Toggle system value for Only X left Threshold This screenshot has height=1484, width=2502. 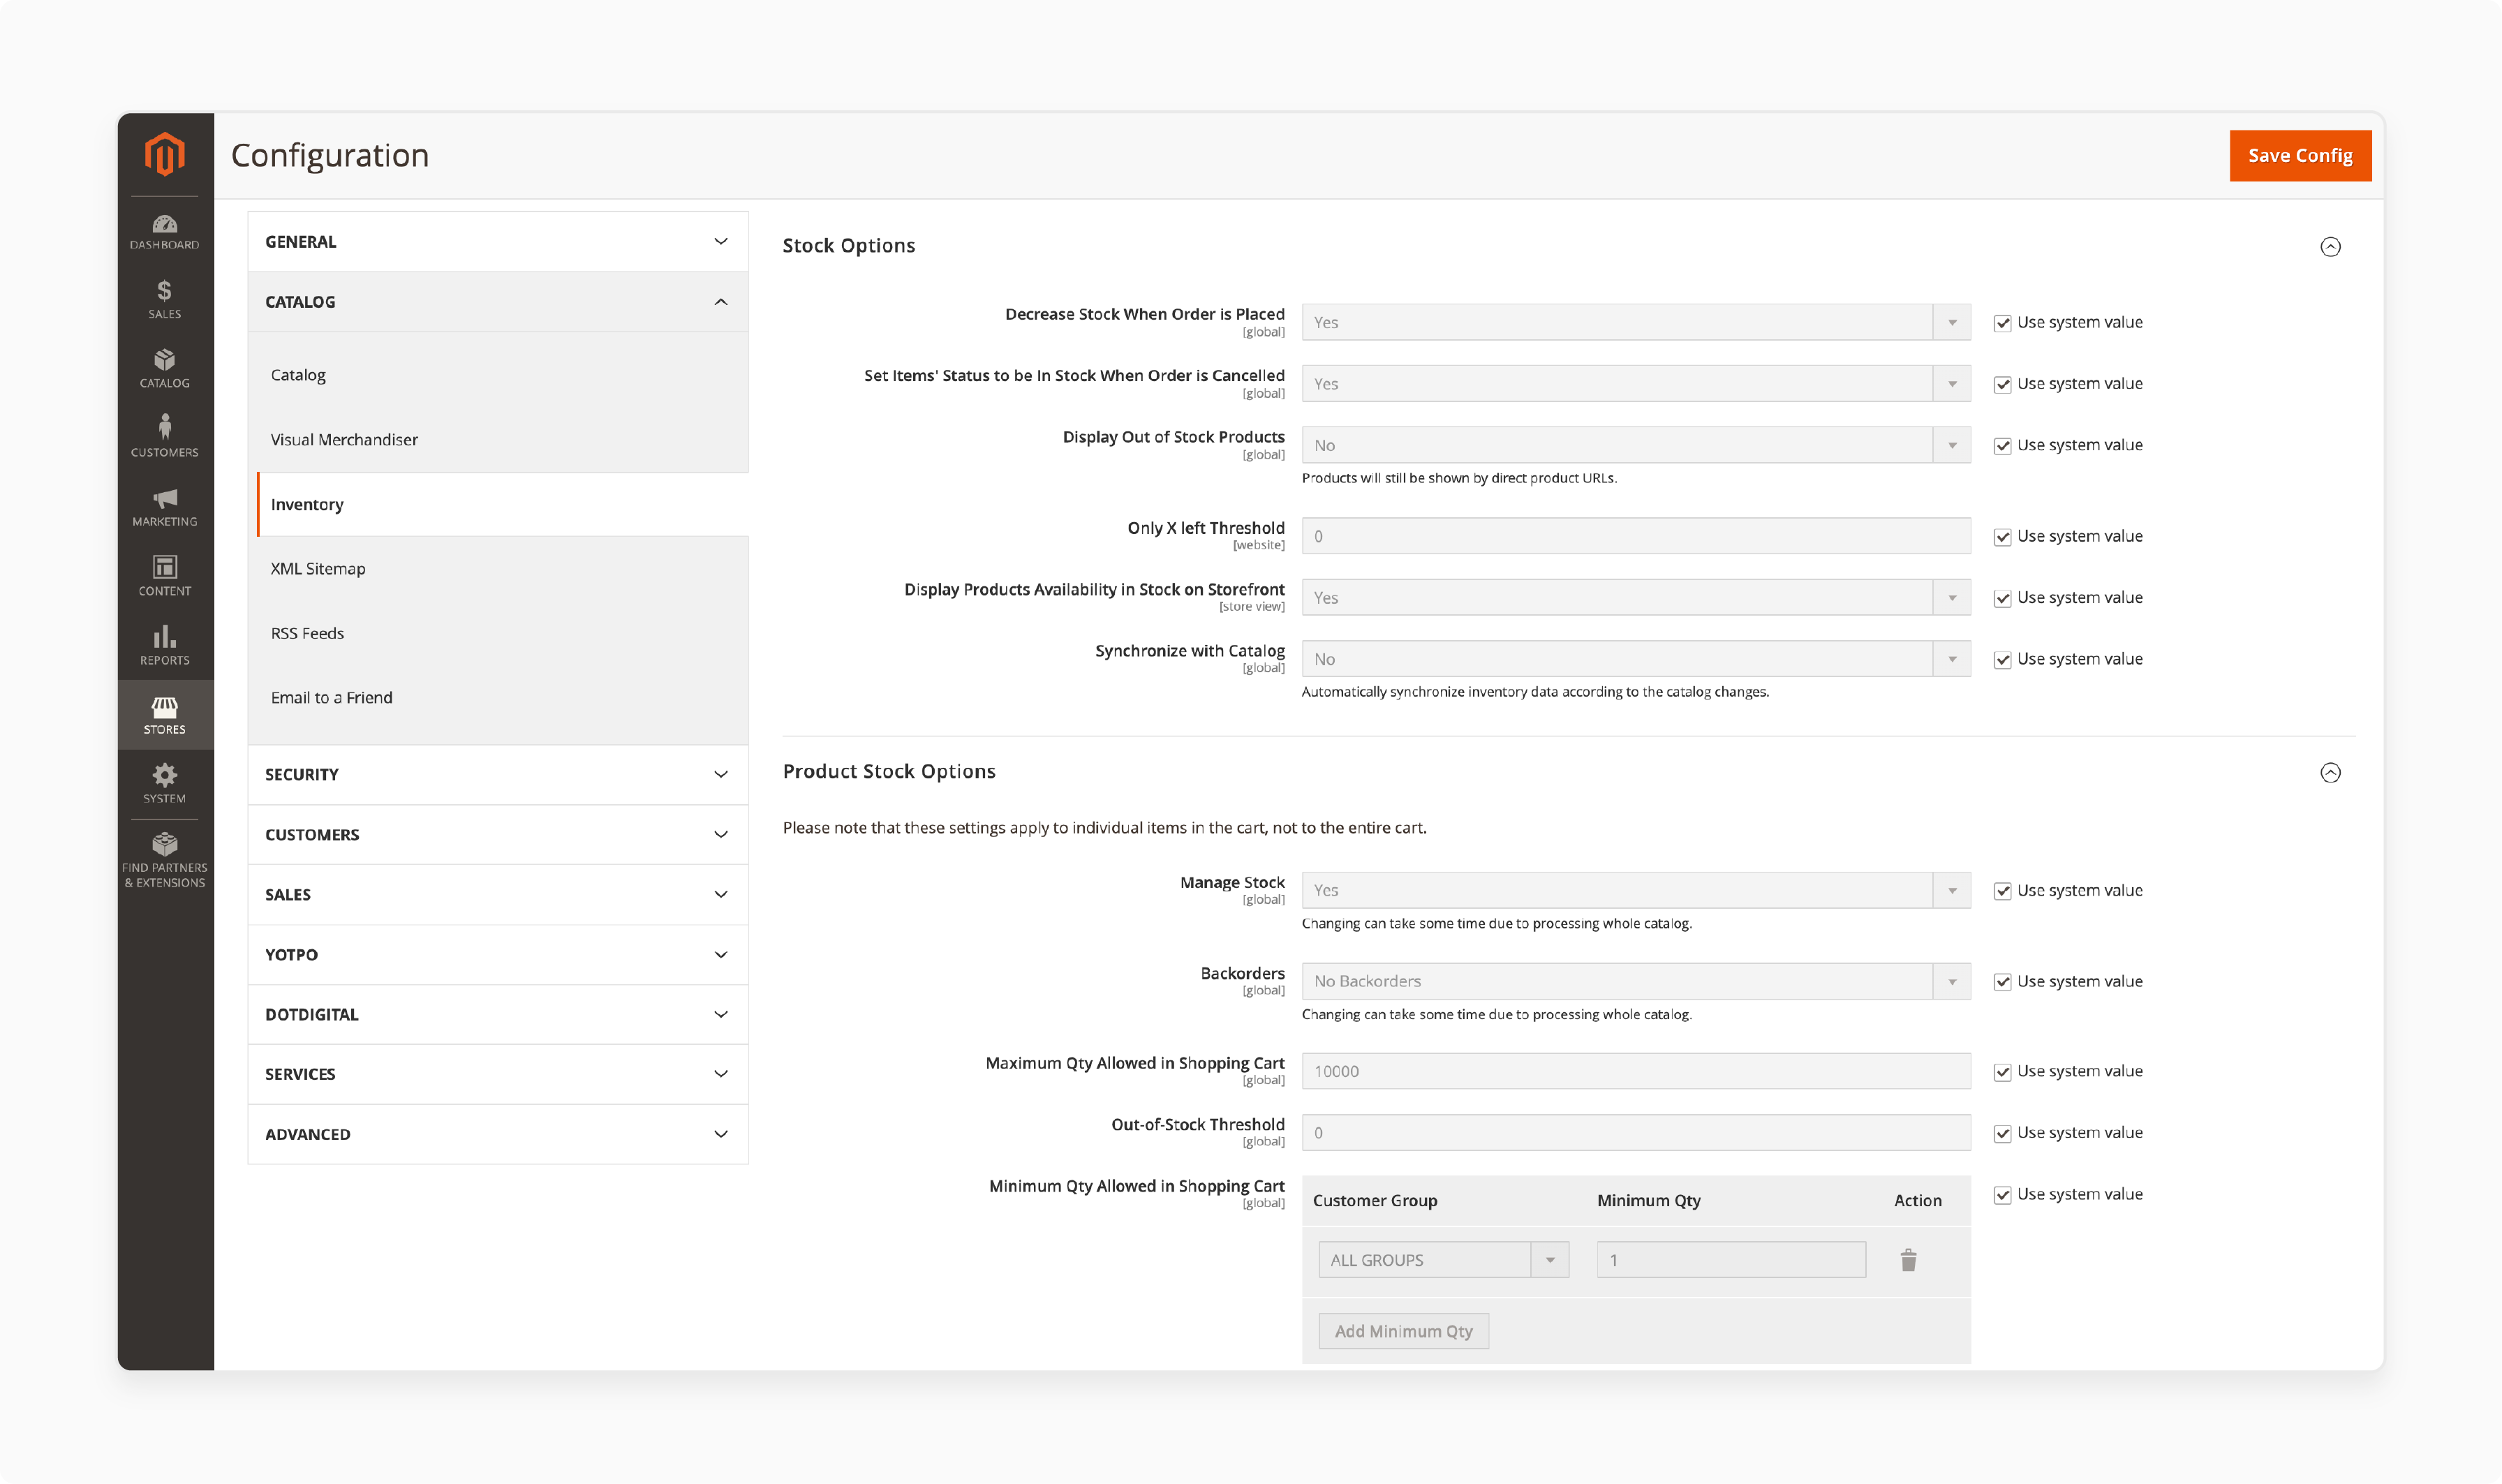[2002, 537]
